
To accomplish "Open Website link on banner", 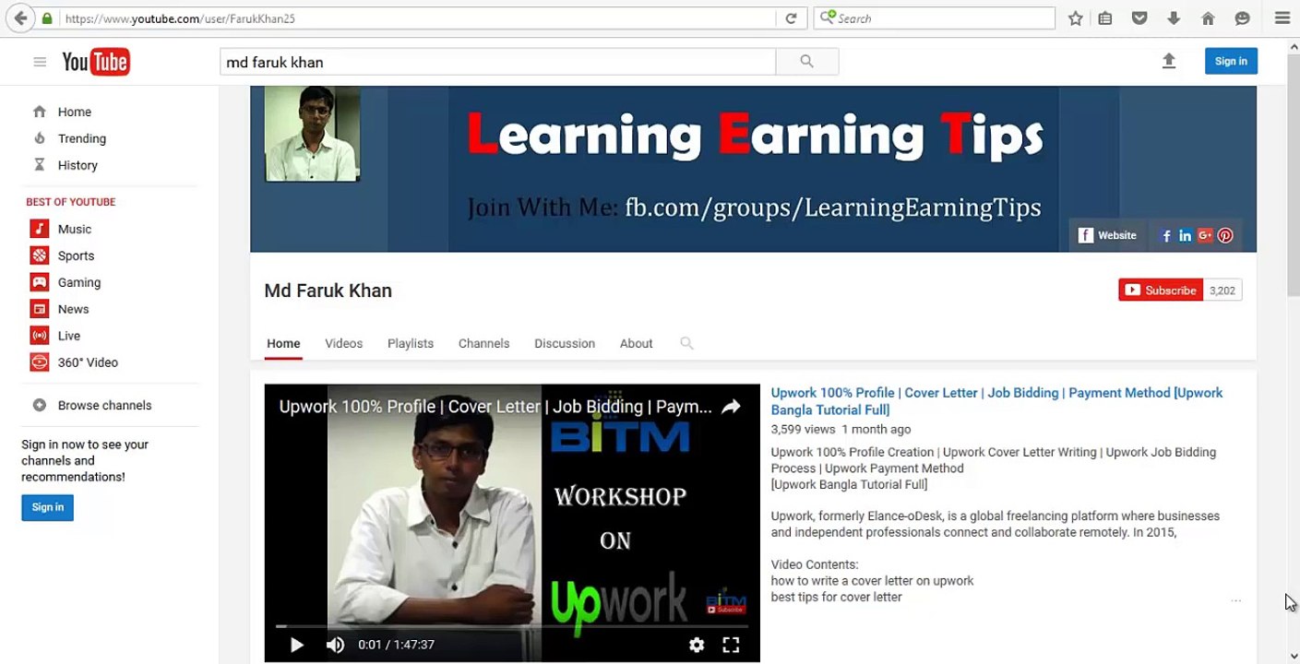I will pos(1108,235).
